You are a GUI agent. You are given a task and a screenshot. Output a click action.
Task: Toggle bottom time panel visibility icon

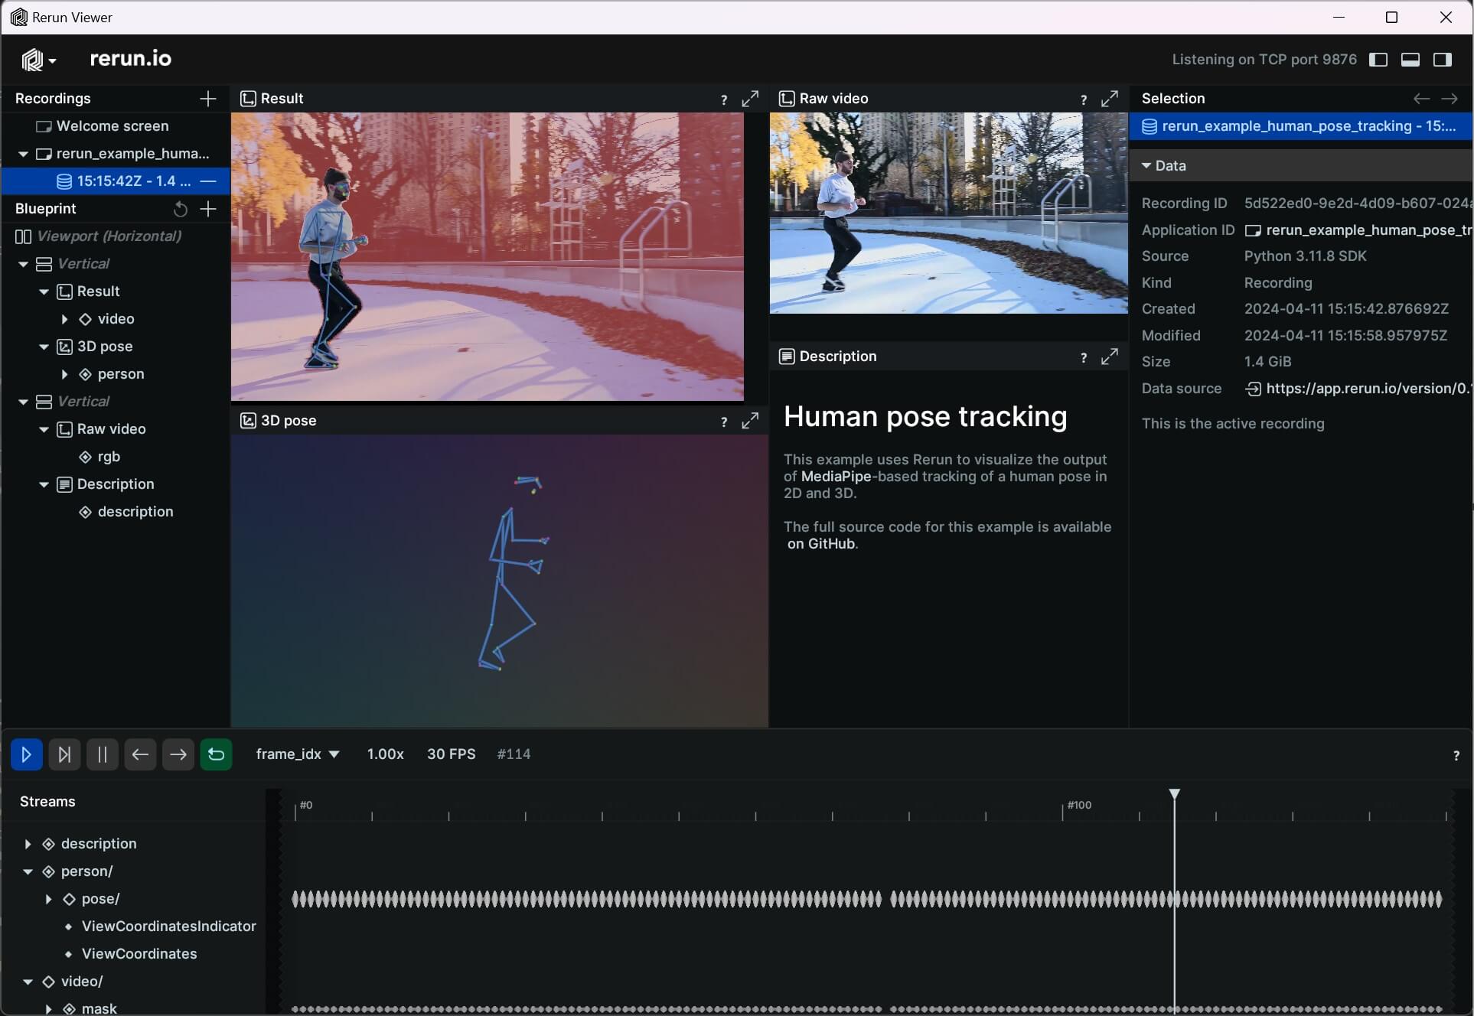[1410, 60]
